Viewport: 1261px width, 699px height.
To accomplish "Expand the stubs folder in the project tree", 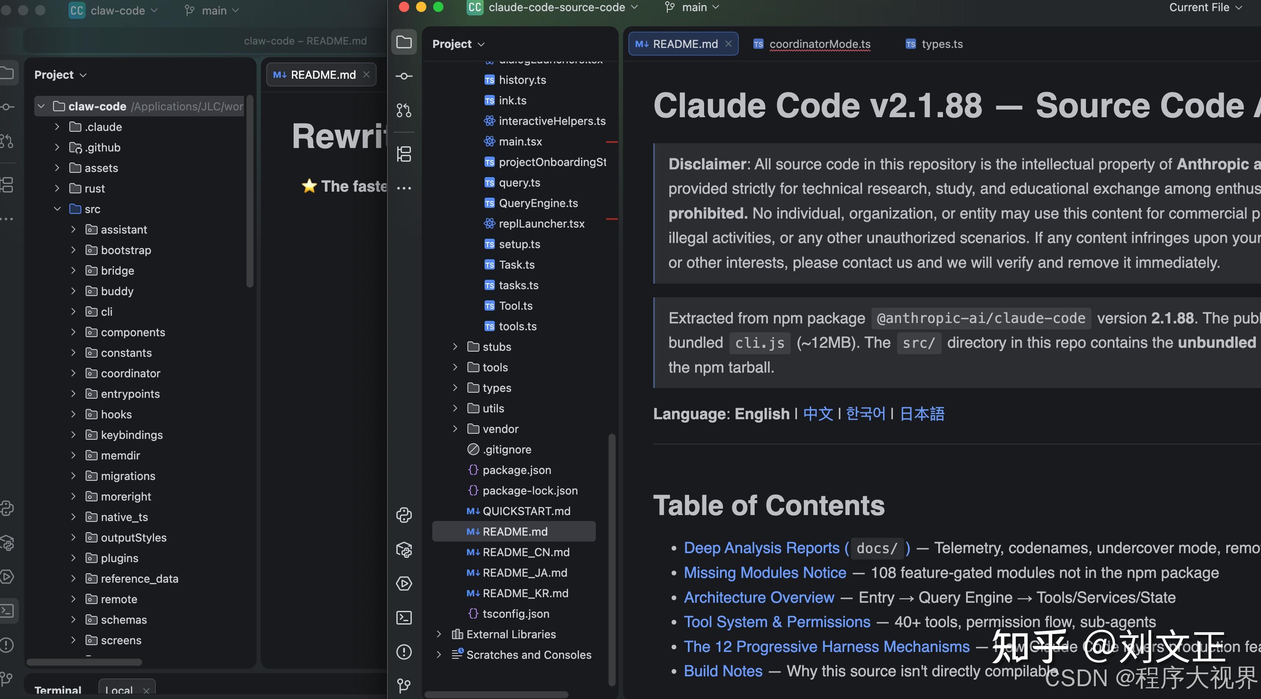I will (455, 347).
